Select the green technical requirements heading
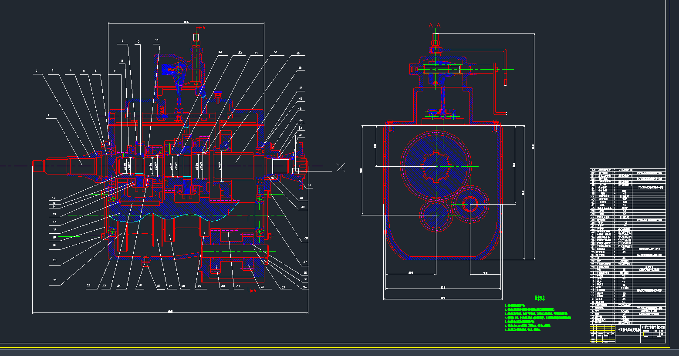The height and width of the screenshot is (356, 679). (x=540, y=298)
